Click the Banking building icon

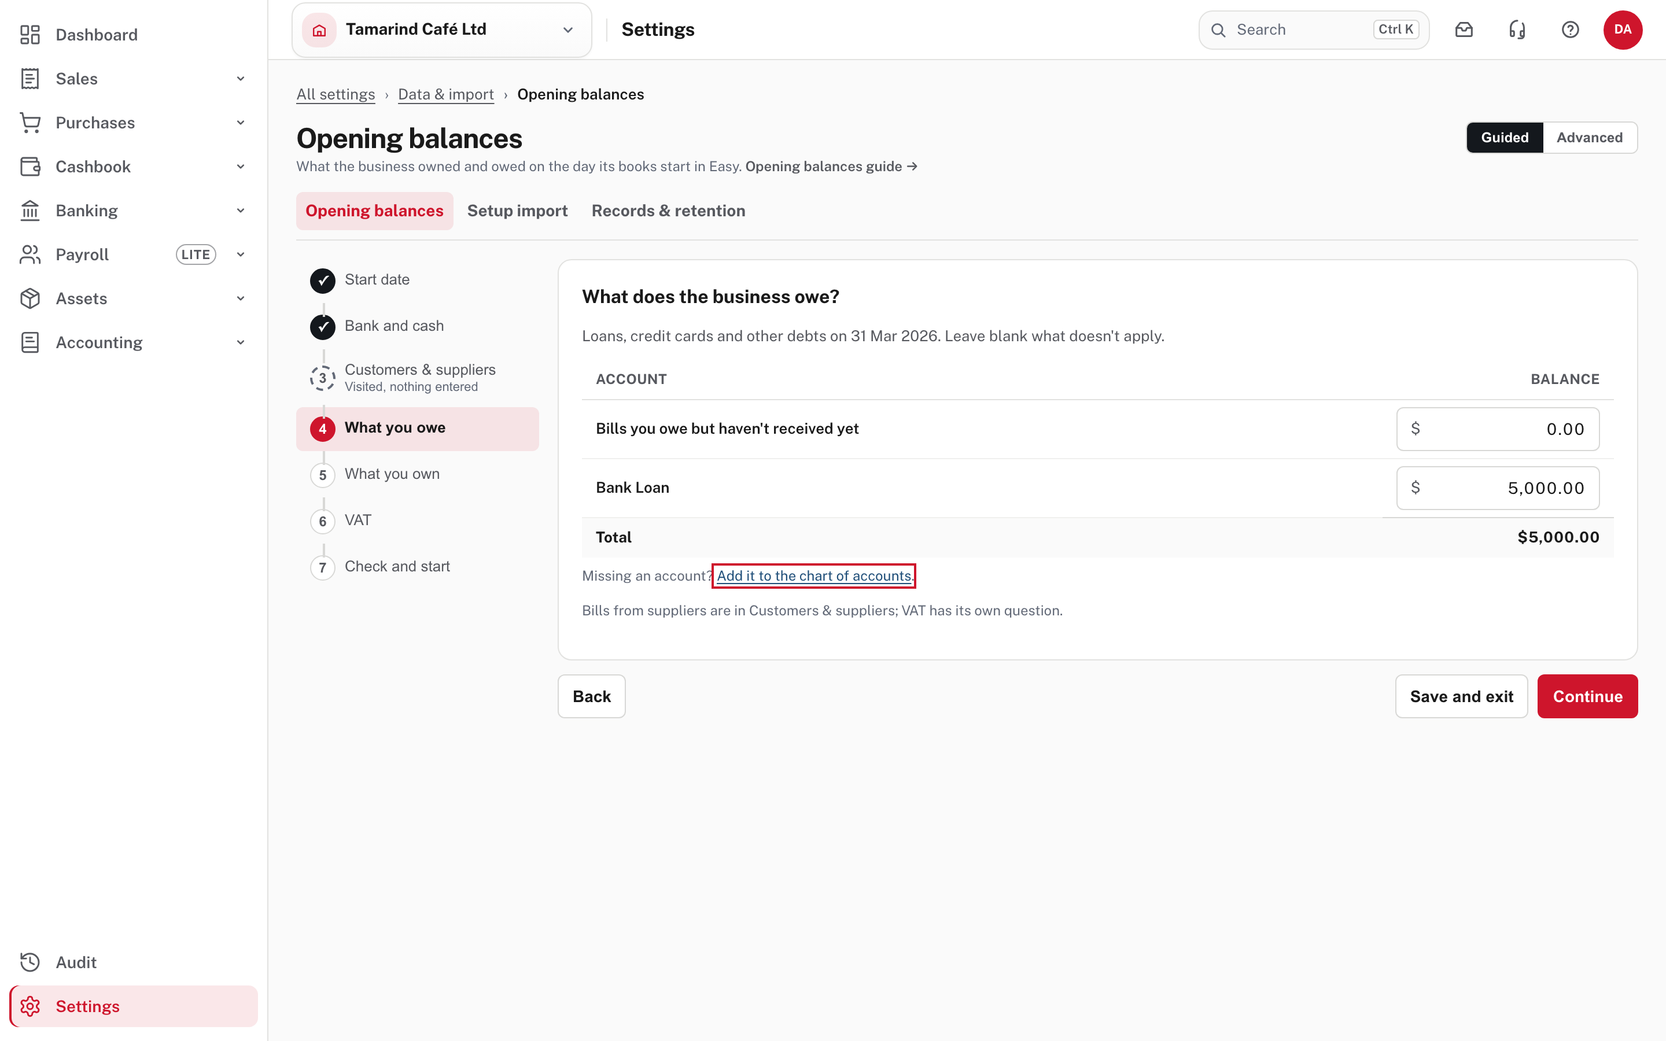30,211
